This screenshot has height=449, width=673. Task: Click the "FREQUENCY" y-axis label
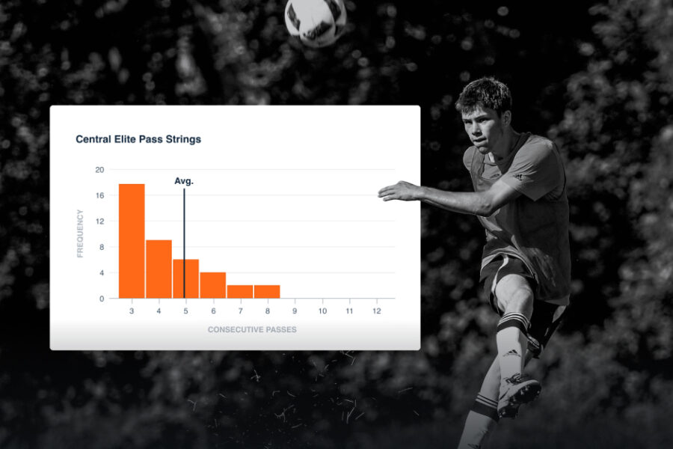(80, 233)
